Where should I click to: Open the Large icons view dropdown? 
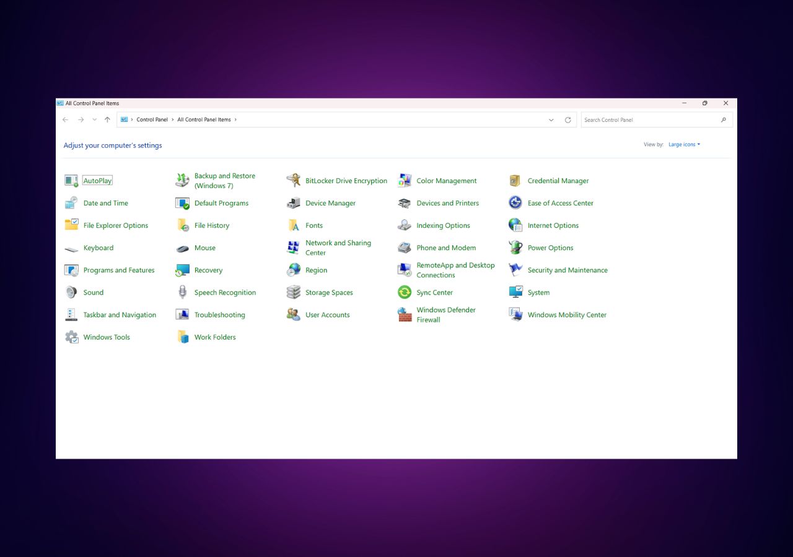tap(684, 145)
